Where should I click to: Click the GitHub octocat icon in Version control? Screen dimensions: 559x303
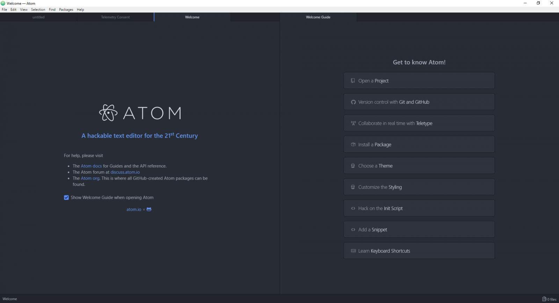click(x=353, y=102)
